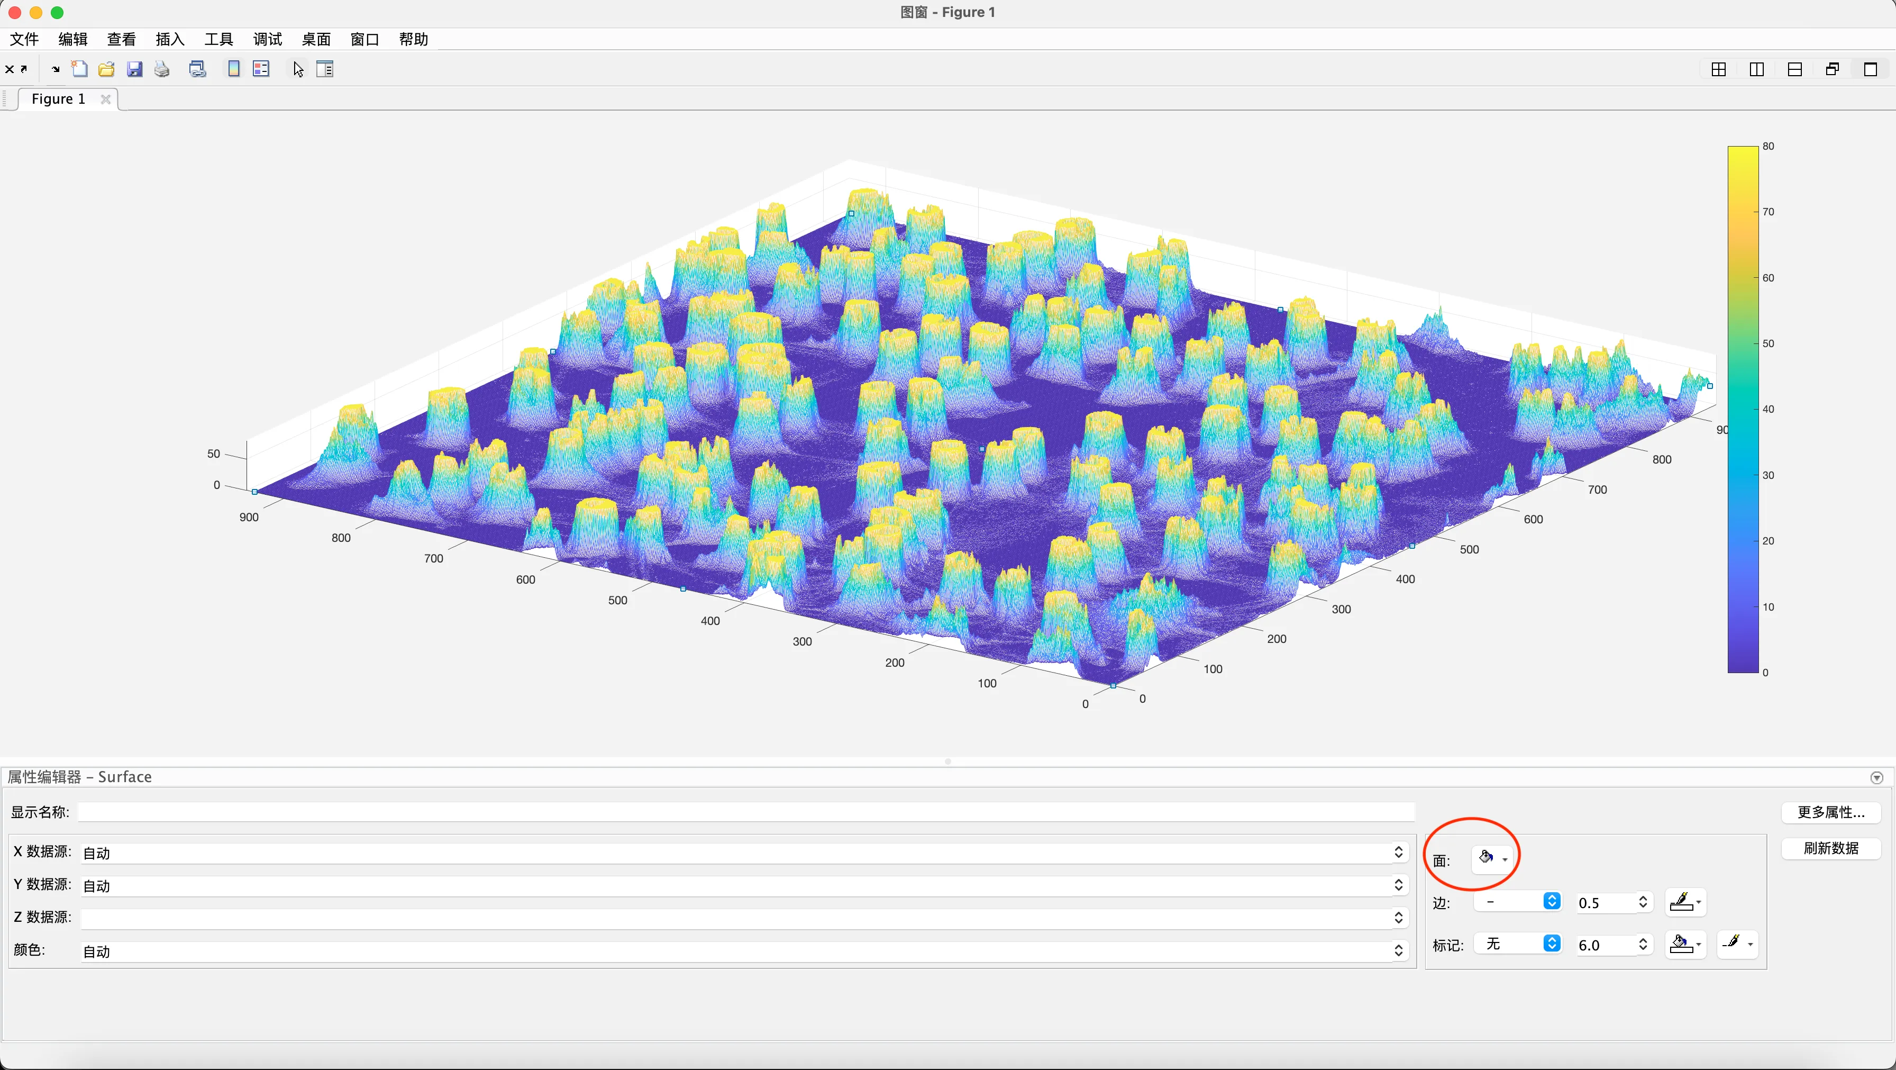This screenshot has height=1070, width=1896.
Task: Toggle the insert legend icon
Action: (261, 69)
